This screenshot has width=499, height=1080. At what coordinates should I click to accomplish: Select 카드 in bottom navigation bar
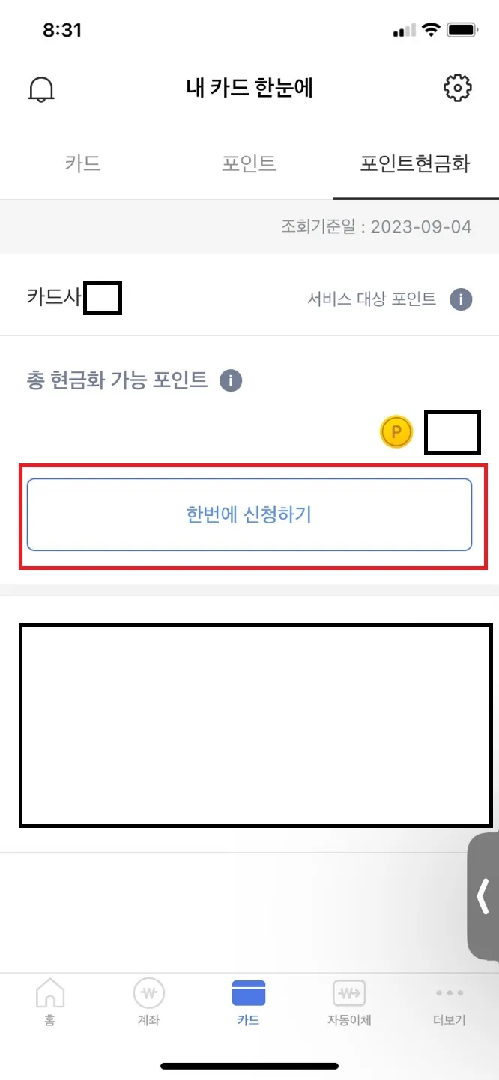point(249,1002)
